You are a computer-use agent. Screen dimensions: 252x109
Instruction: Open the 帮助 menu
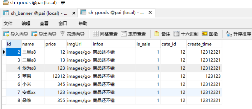pyautogui.click(x=83, y=23)
